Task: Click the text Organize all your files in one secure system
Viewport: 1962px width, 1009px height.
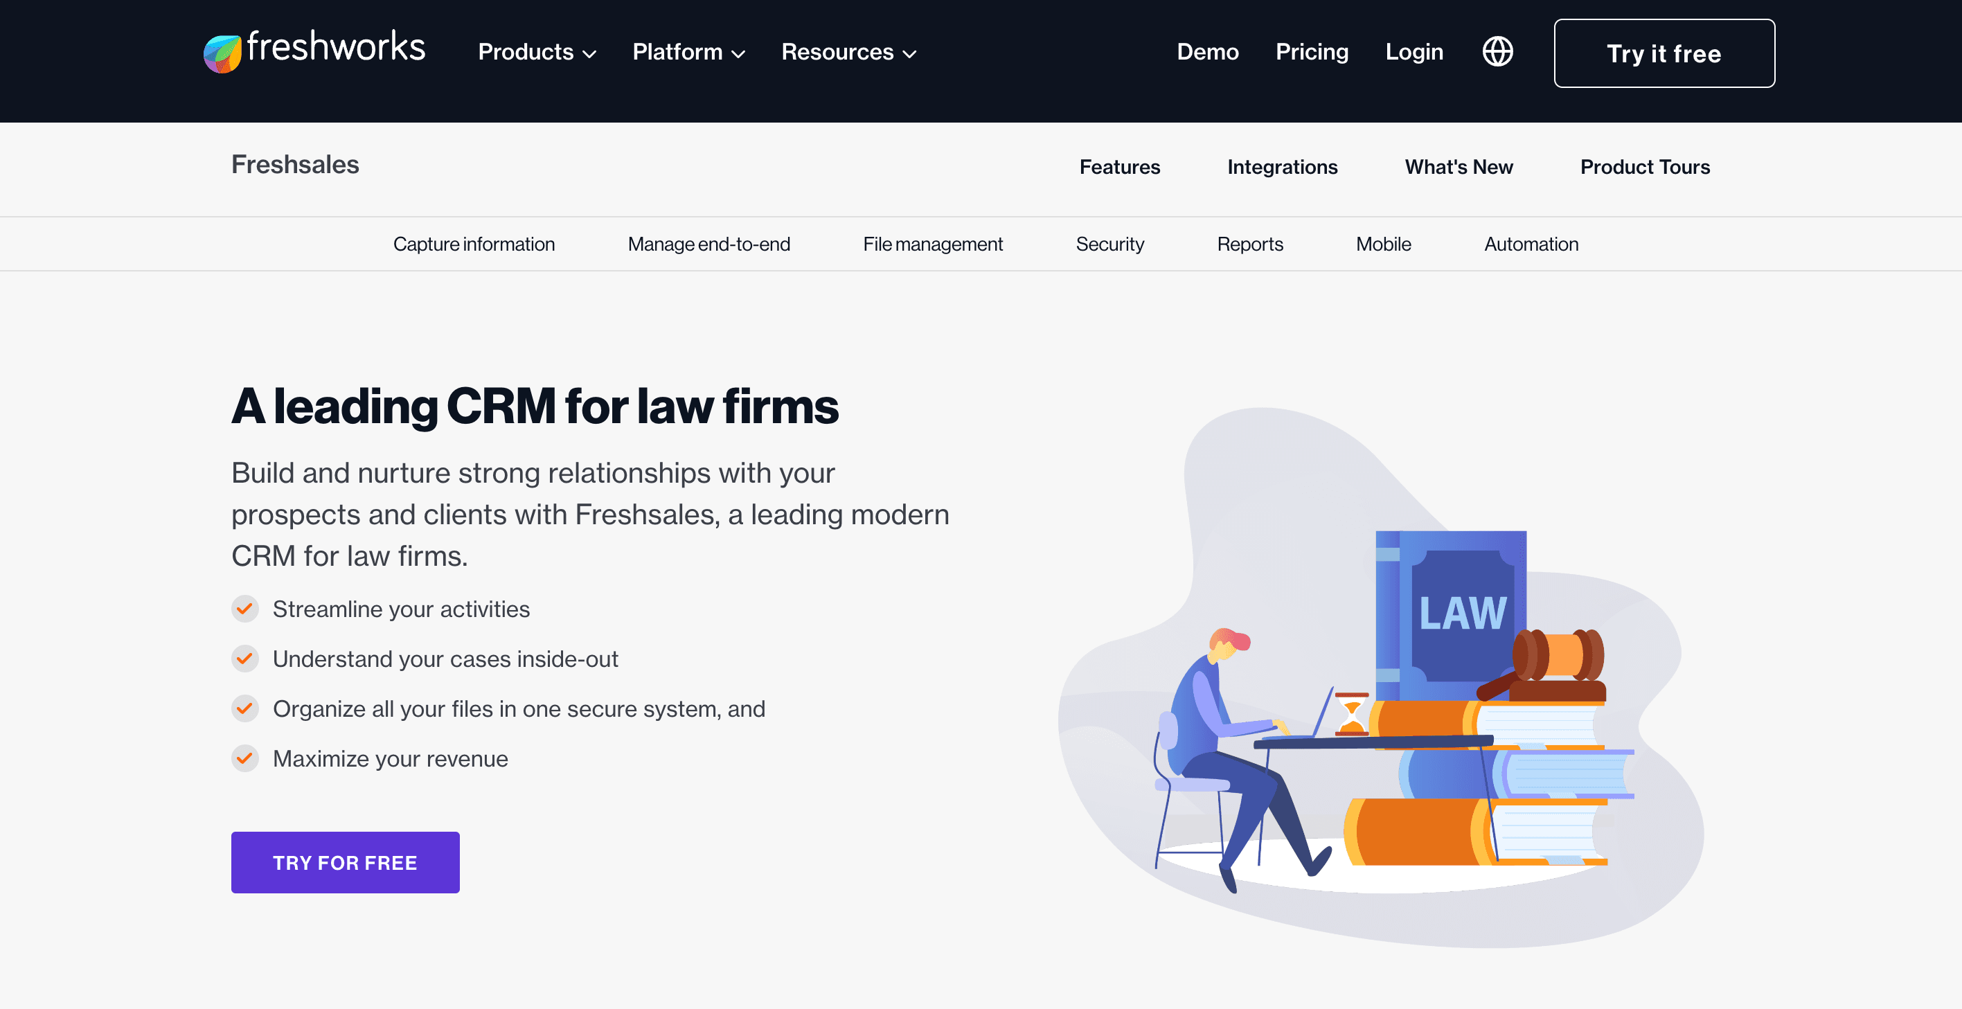Action: tap(497, 709)
